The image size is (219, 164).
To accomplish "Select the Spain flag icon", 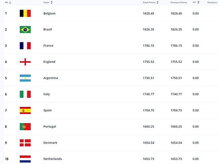I will pos(25,110).
